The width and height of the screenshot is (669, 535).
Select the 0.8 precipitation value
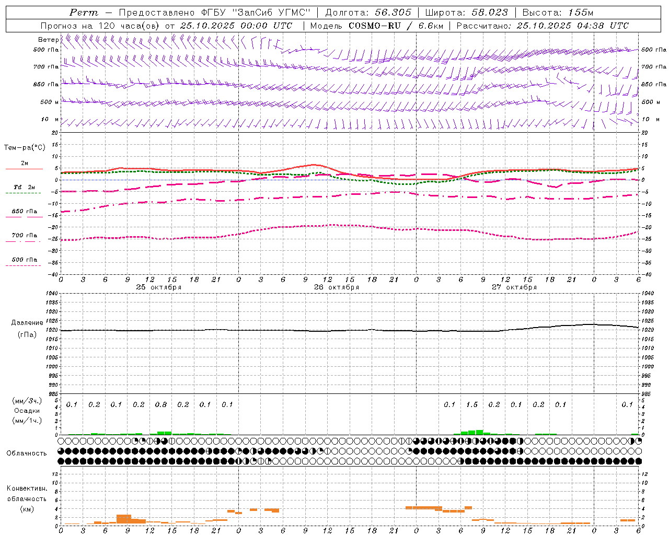[x=161, y=404]
